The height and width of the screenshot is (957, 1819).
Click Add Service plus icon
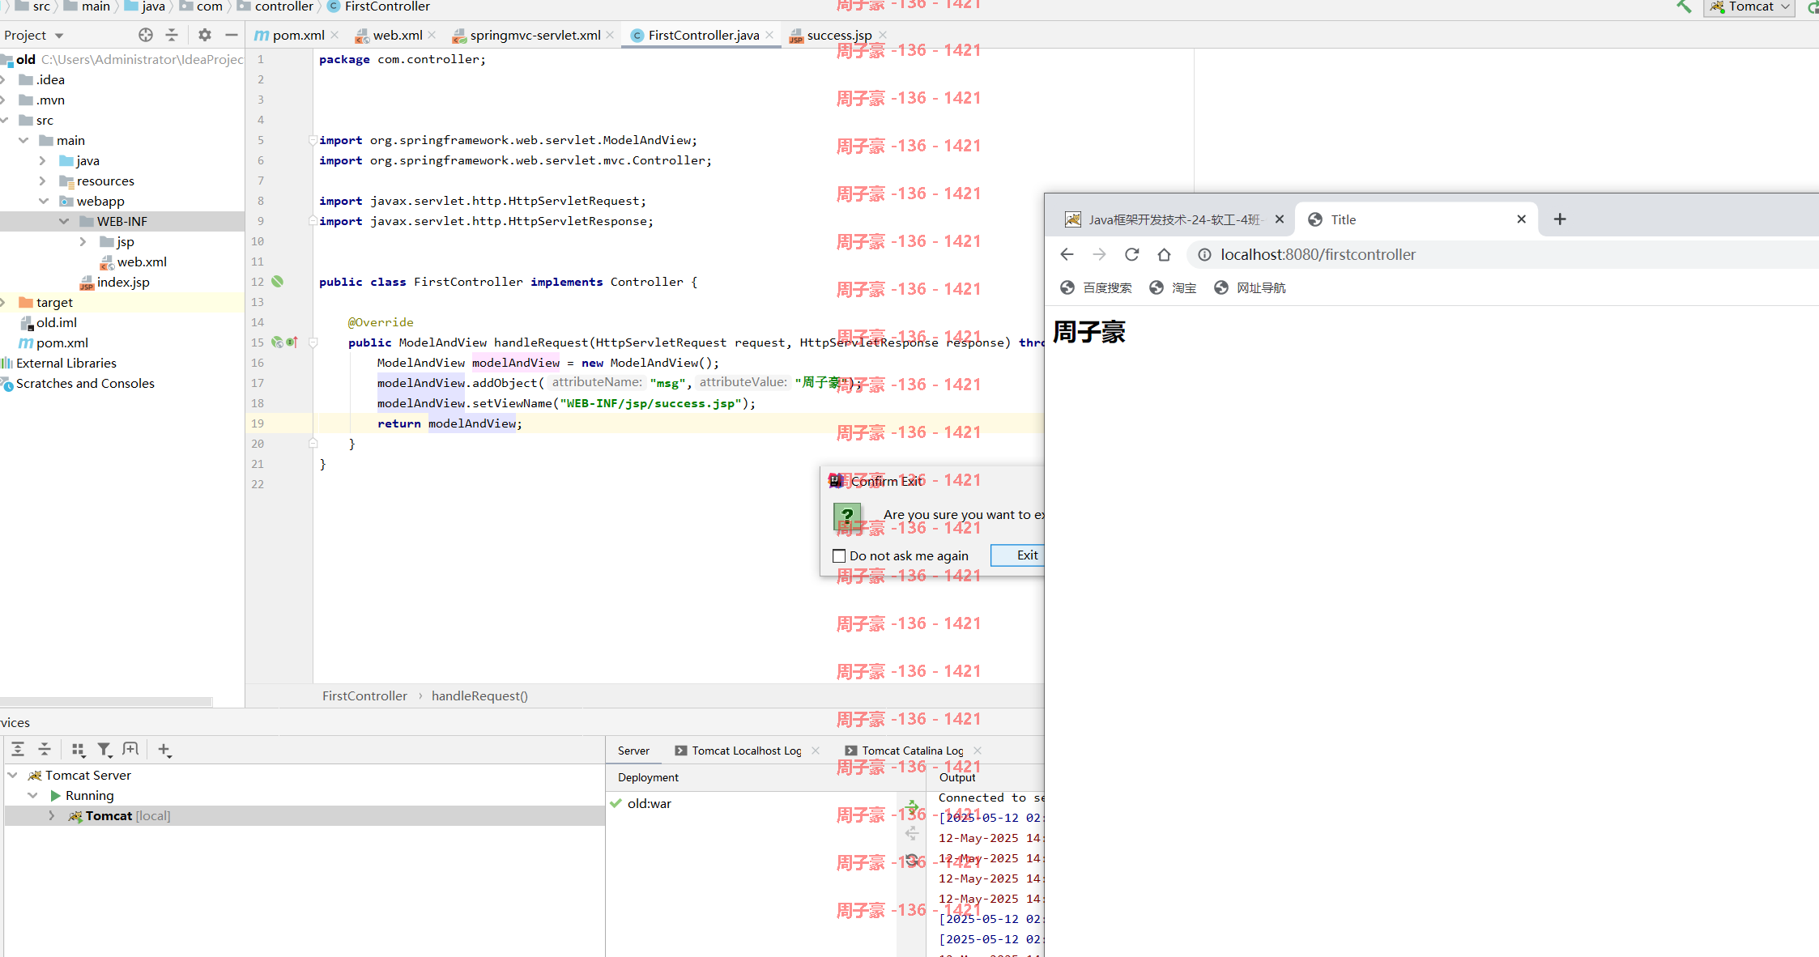(x=164, y=750)
